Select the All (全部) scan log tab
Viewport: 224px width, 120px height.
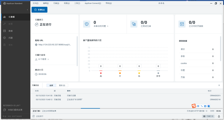[x=51, y=85]
